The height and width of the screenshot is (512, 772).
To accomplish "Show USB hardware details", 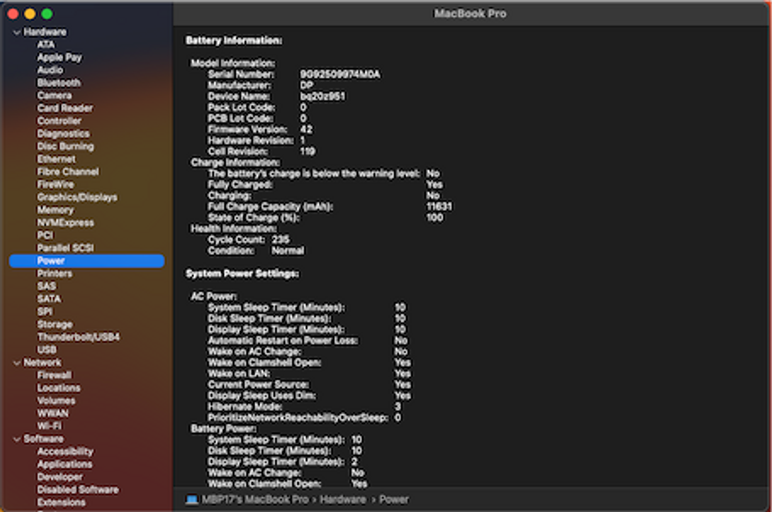I will pos(47,350).
